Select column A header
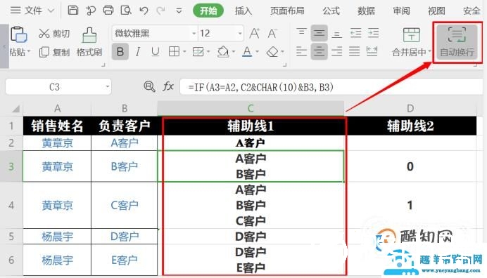This screenshot has height=278, width=487. coord(57,109)
